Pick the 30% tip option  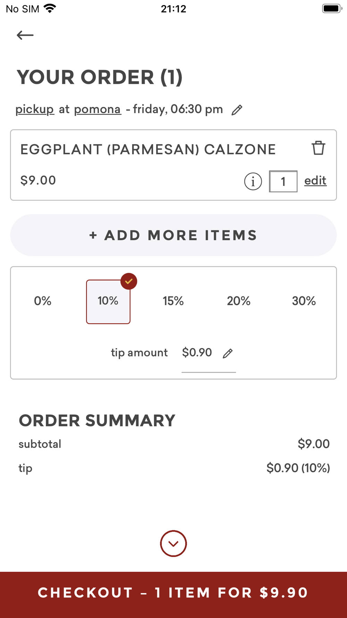pos(304,301)
